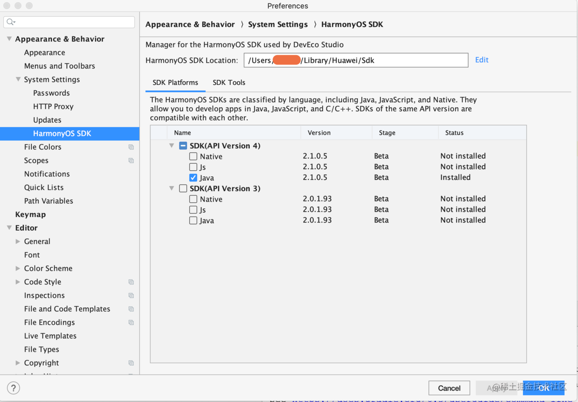Toggle the SDK(API Version 3) group checkbox

[183, 188]
